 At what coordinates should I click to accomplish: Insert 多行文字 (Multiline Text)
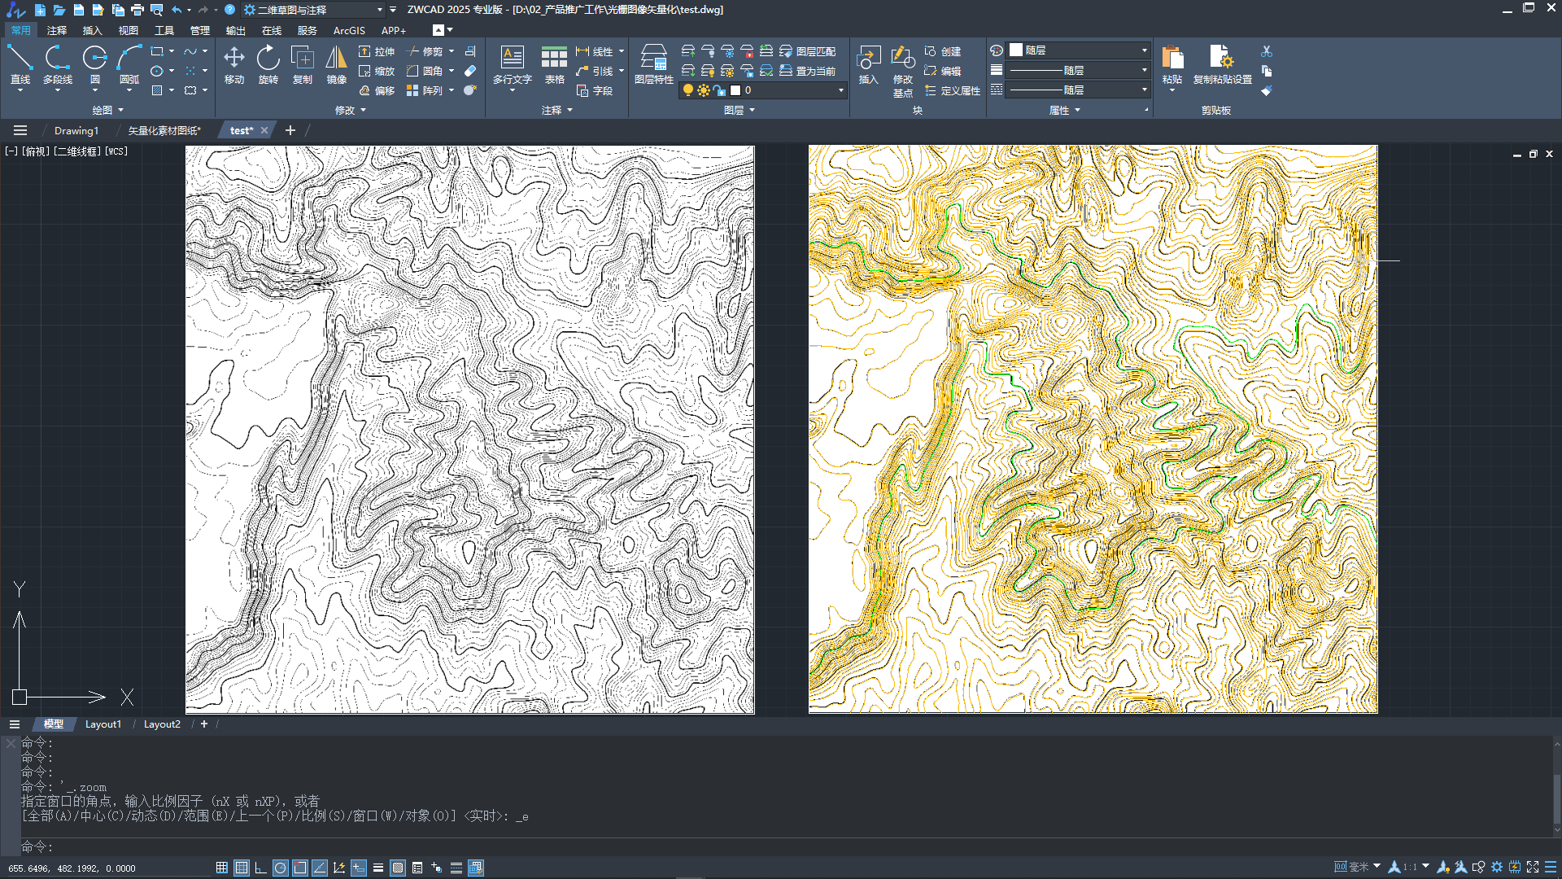[x=513, y=64]
